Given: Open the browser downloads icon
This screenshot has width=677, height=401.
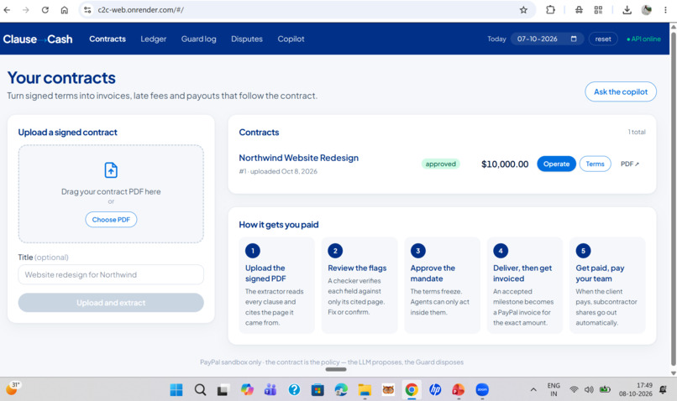Looking at the screenshot, I should [627, 10].
